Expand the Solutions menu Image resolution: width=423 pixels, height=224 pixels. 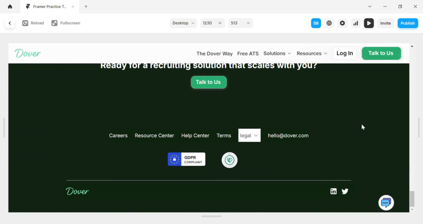(277, 54)
